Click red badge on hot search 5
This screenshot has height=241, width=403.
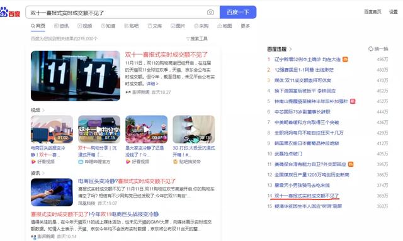click(x=353, y=101)
